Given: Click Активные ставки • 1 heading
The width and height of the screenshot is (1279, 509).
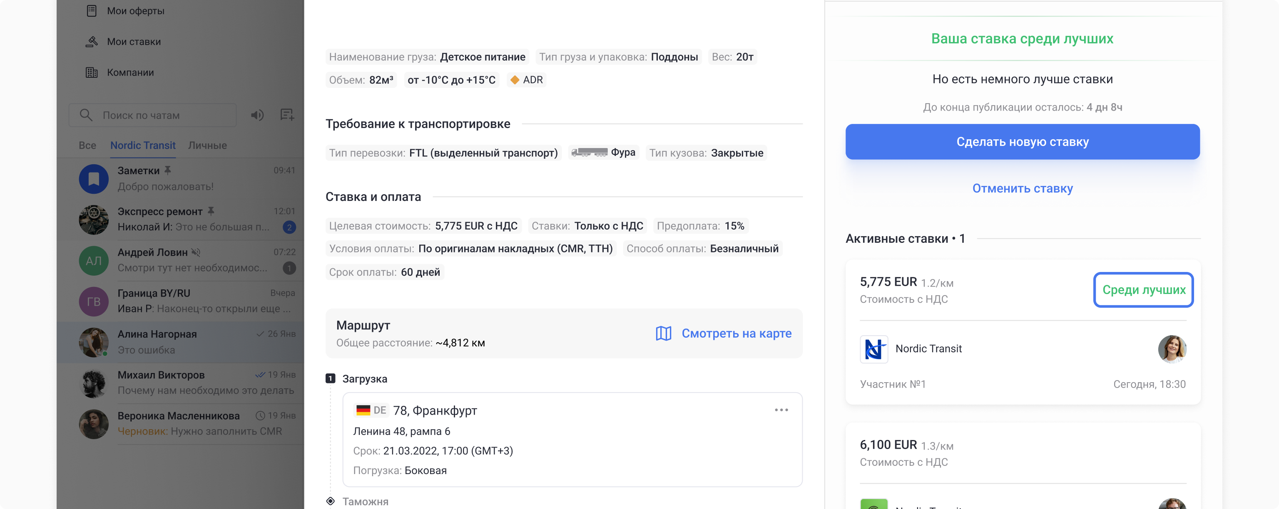Looking at the screenshot, I should 905,239.
